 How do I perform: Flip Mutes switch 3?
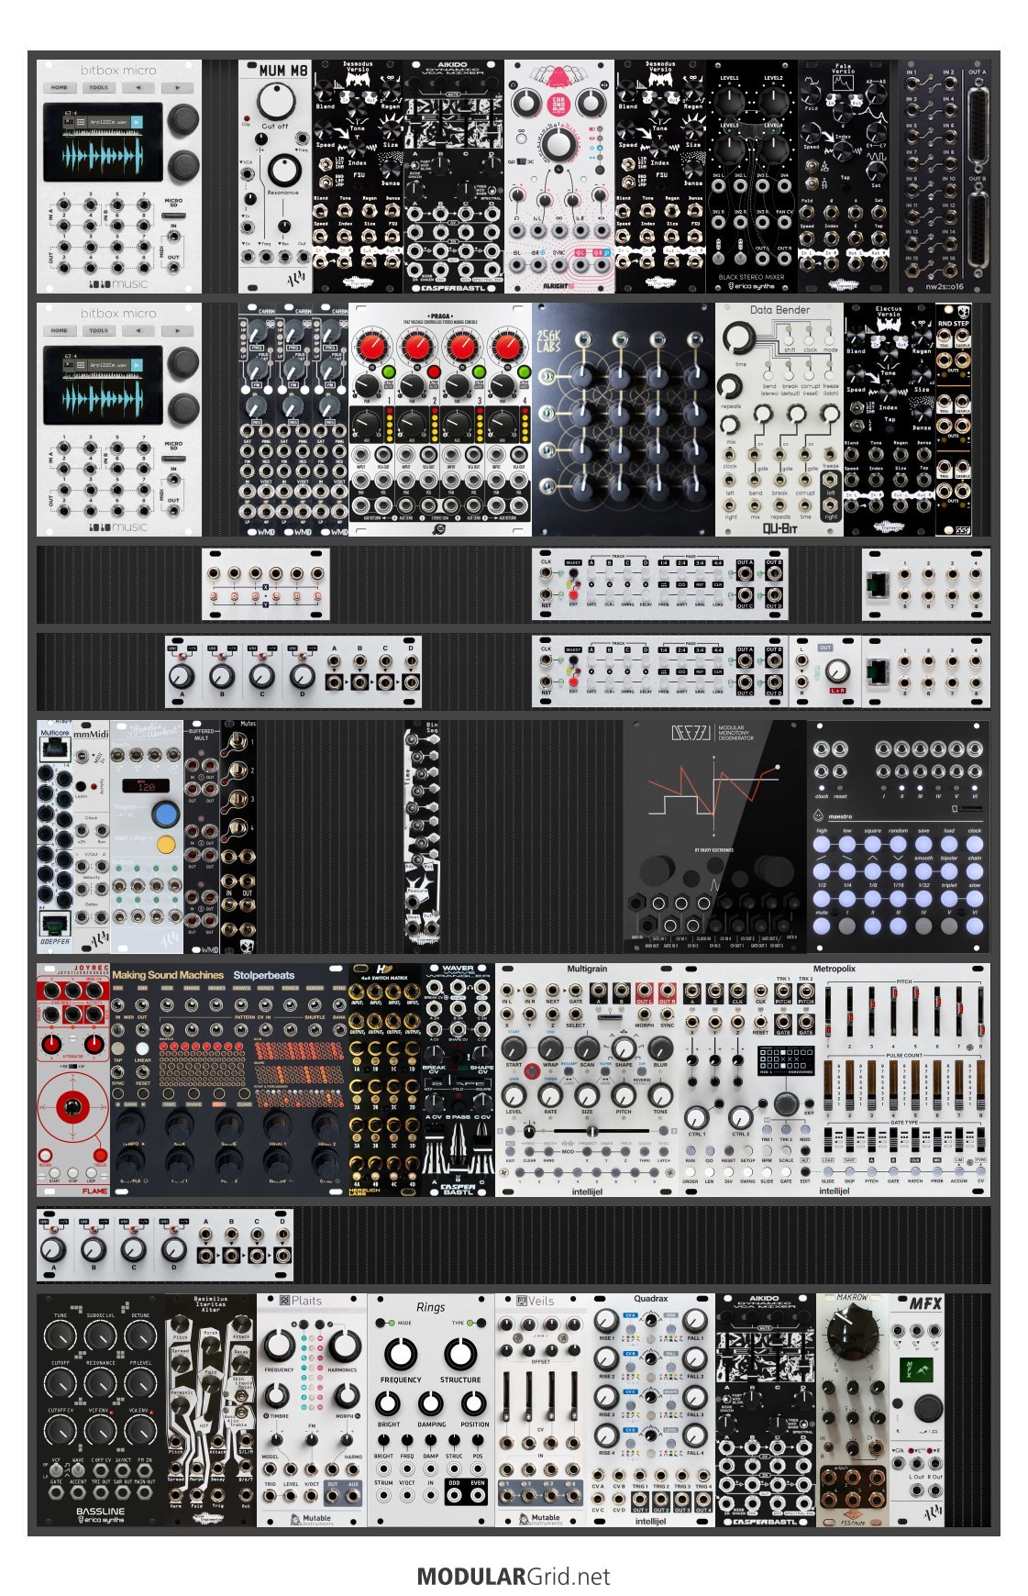[238, 801]
